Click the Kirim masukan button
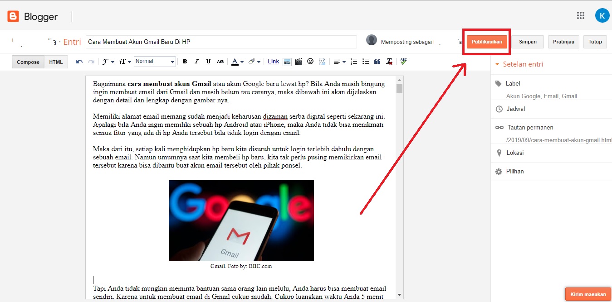The width and height of the screenshot is (612, 302). [588, 294]
